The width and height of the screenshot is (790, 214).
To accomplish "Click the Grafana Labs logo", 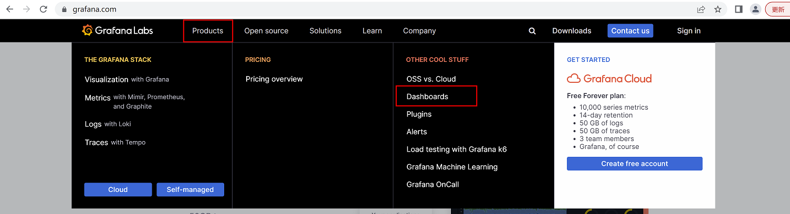I will [x=118, y=30].
